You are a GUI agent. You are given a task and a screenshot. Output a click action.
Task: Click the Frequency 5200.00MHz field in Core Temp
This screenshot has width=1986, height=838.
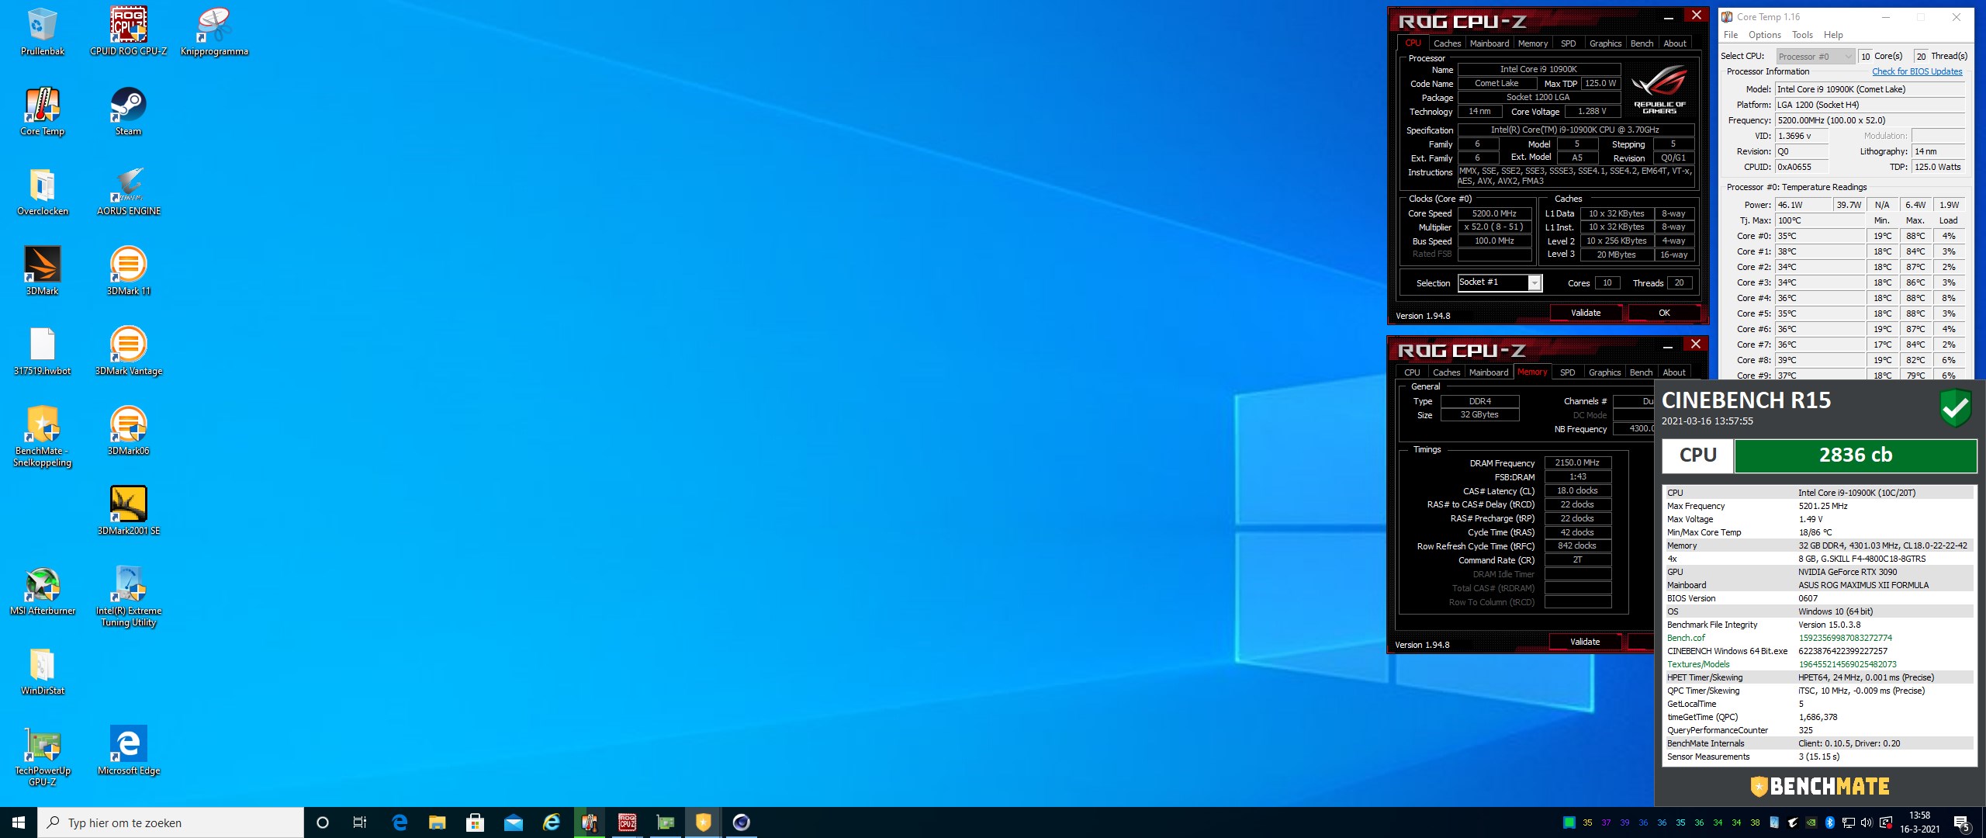(x=1870, y=120)
